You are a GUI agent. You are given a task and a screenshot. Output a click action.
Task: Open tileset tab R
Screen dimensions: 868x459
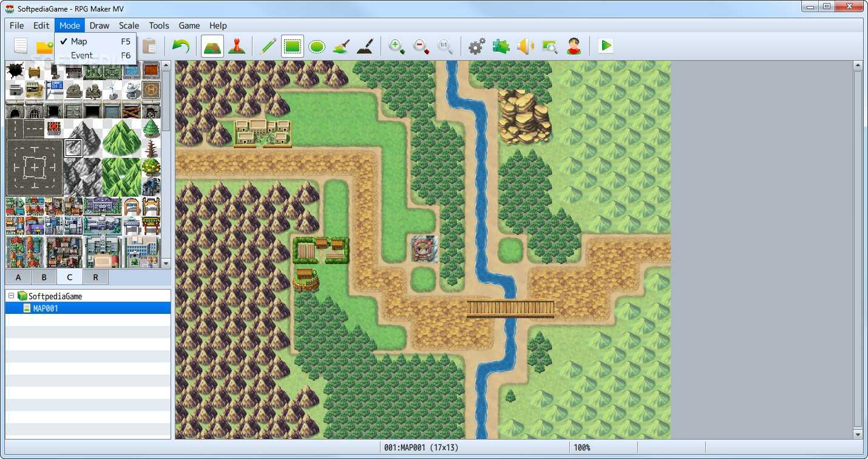click(x=95, y=277)
